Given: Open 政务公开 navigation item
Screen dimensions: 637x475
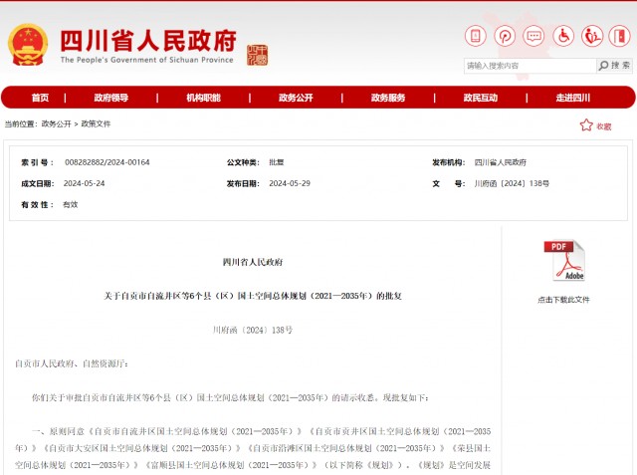Looking at the screenshot, I should click(x=296, y=98).
